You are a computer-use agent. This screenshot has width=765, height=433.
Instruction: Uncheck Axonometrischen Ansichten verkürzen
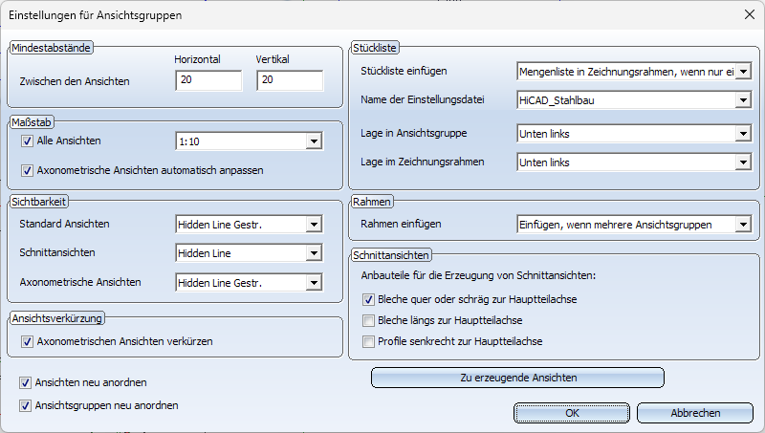click(28, 342)
